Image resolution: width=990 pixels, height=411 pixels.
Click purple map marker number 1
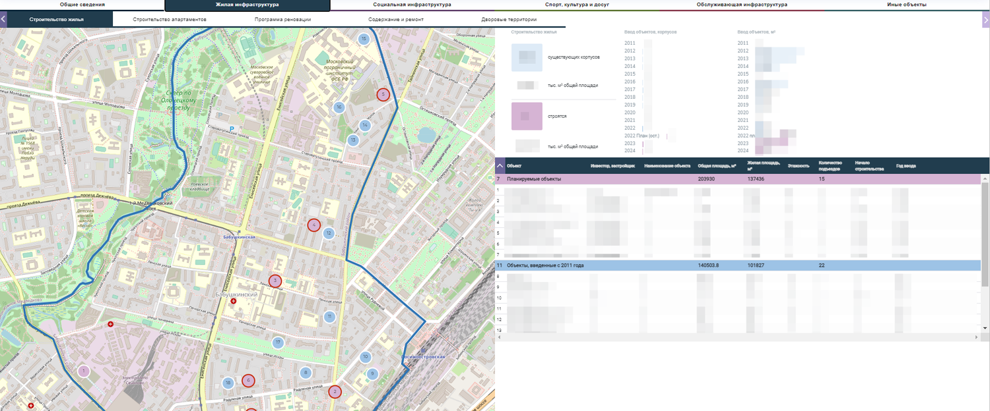click(83, 371)
